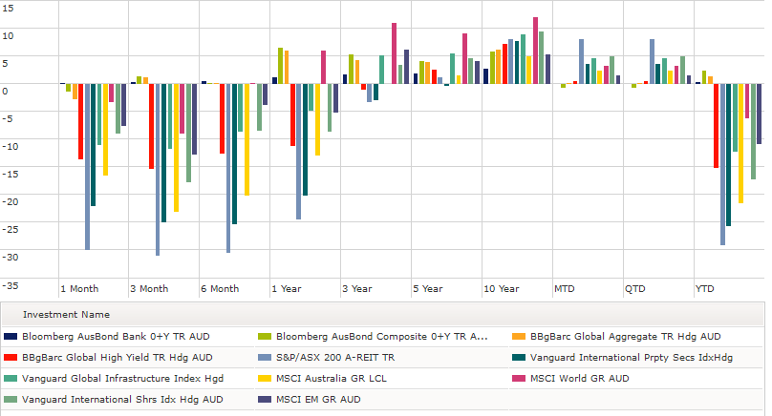
Task: Click the 1 Month period axis label
Action: click(79, 288)
